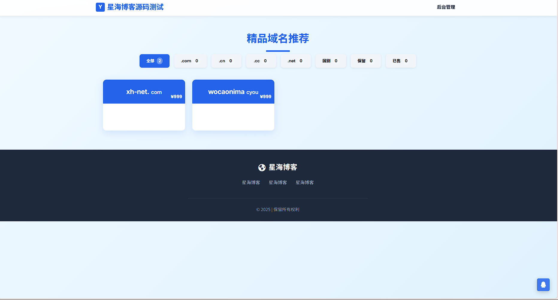Screen dimensions: 558x300
Task: Choose the .cc domain filter
Action: pyautogui.click(x=261, y=61)
